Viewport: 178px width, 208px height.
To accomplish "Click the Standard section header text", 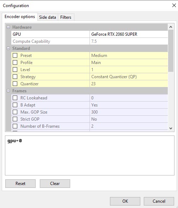I will 21,48.
